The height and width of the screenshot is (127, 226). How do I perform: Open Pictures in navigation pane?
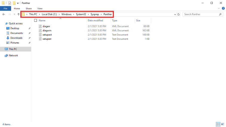[15, 43]
